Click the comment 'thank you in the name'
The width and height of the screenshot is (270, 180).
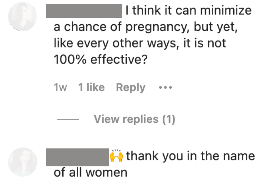click(190, 156)
